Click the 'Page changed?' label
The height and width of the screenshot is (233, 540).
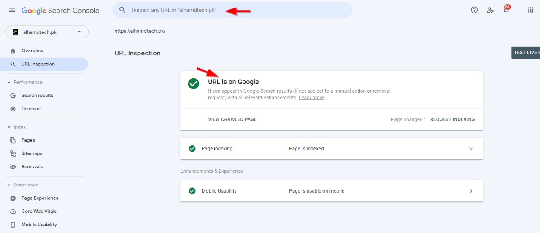pos(408,119)
